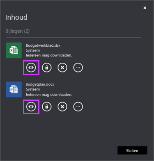Viewport: 154px width, 161px height.
Task: Close the Inhoud dialog with the X
Action: tap(145, 8)
